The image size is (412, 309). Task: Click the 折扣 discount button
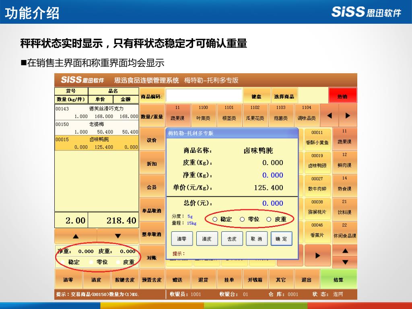(152, 163)
